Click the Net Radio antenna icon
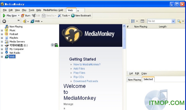The width and height of the screenshot is (186, 110). coord(7,53)
